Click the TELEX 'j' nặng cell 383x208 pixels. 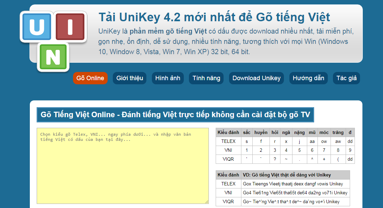coord(299,142)
